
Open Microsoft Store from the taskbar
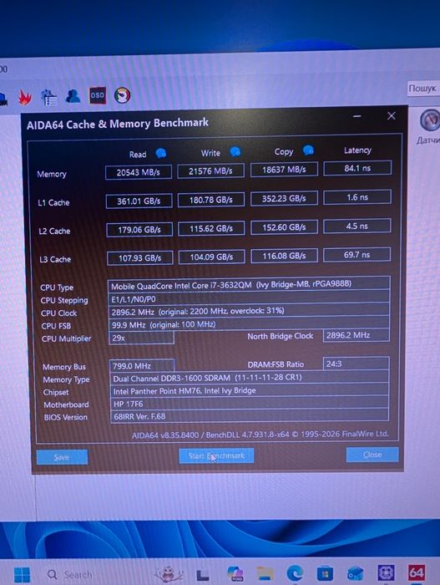pos(325,573)
